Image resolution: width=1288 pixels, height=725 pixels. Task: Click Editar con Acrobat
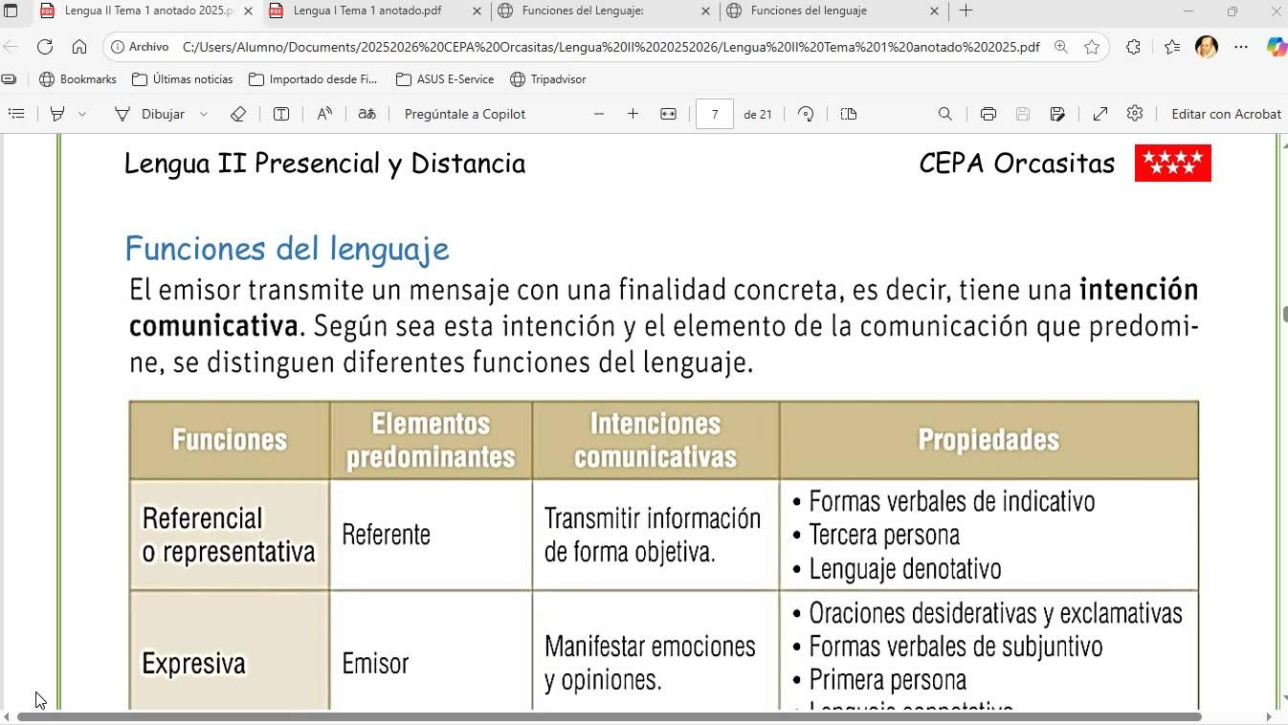1226,114
